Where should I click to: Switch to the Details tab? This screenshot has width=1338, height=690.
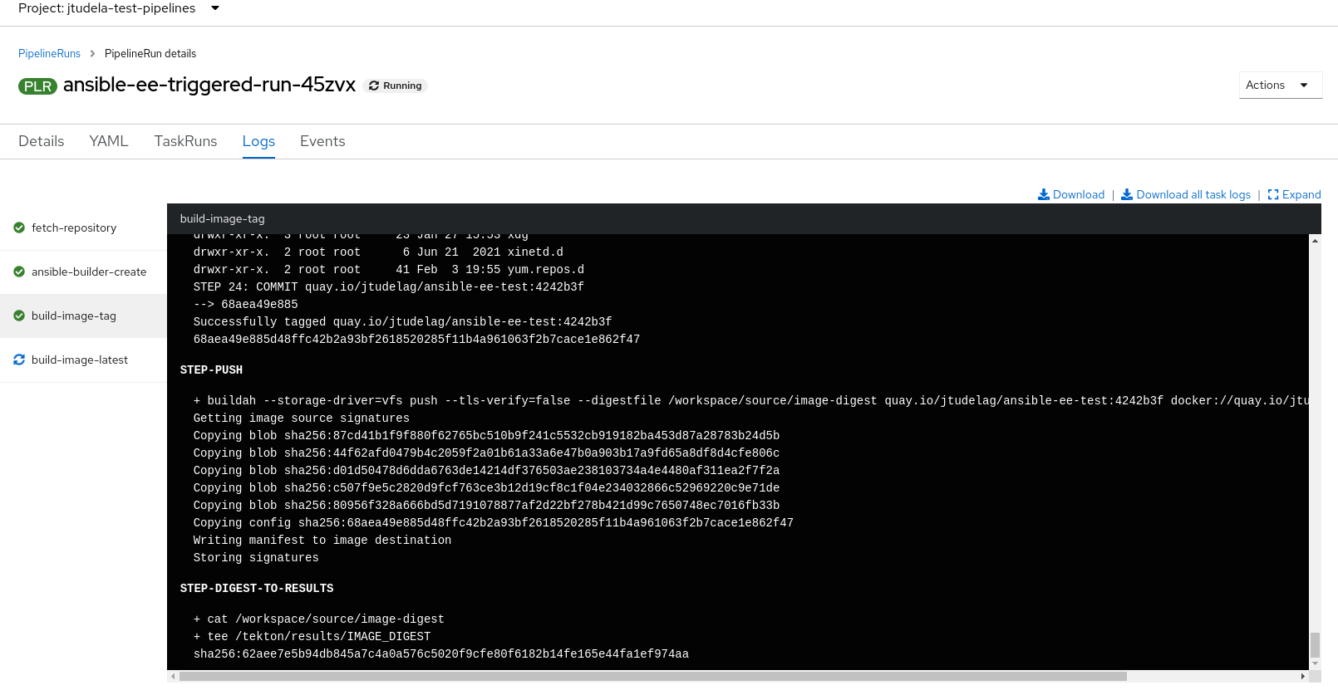(41, 141)
